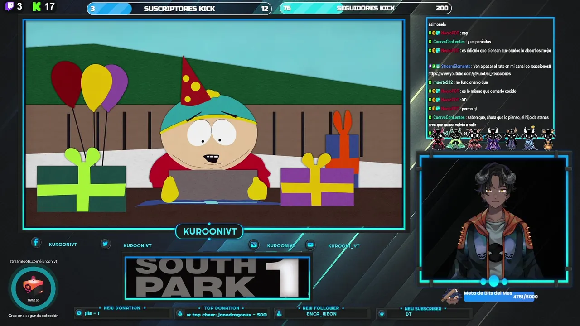Click the SEGUIDORES KICK label
The width and height of the screenshot is (580, 326).
coord(366,8)
